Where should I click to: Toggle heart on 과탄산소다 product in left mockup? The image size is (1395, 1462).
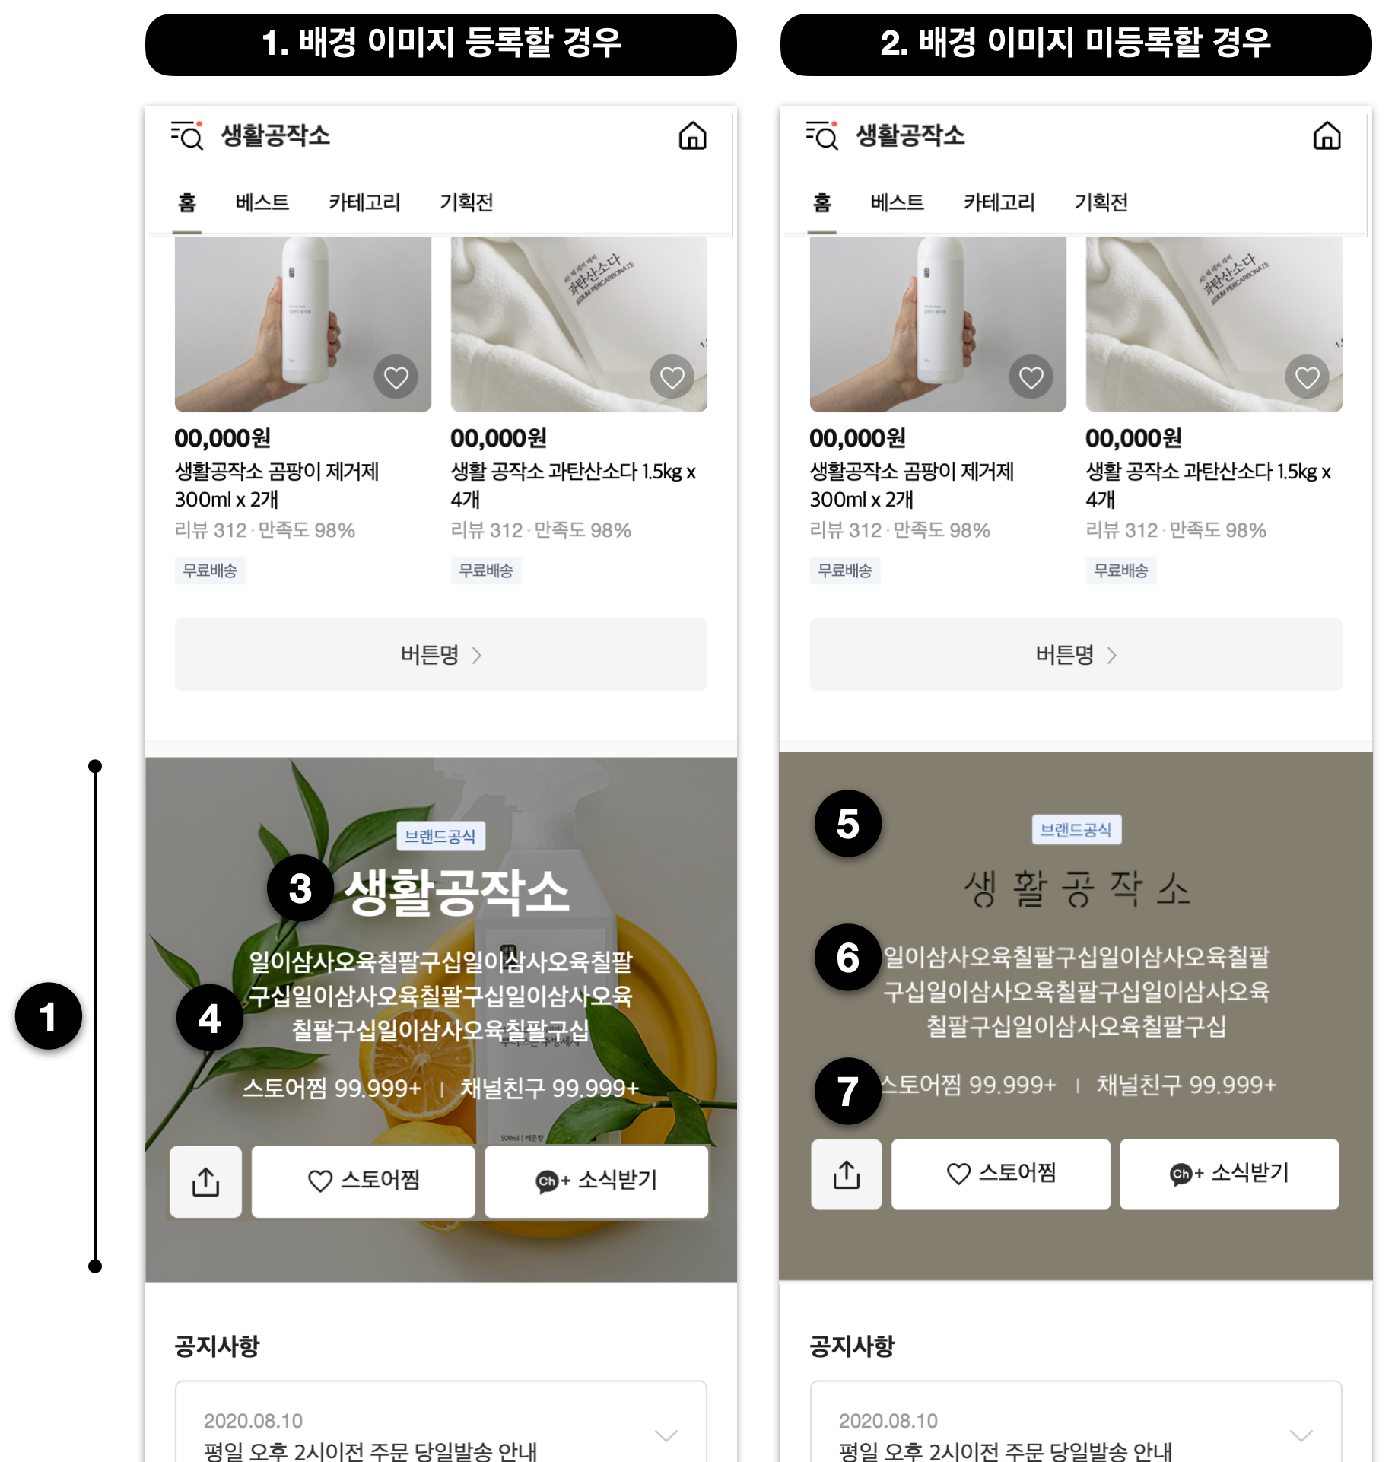672,377
